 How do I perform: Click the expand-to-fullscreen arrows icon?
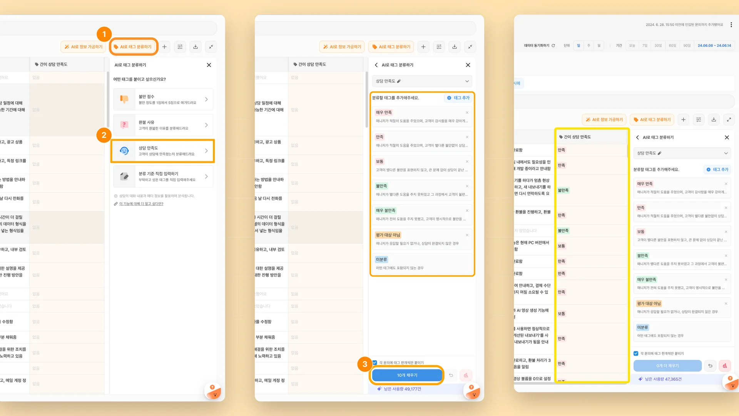point(729,120)
